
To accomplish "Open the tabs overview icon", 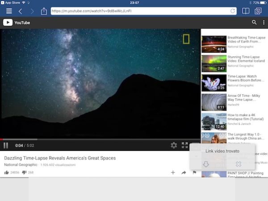I will click(259, 11).
